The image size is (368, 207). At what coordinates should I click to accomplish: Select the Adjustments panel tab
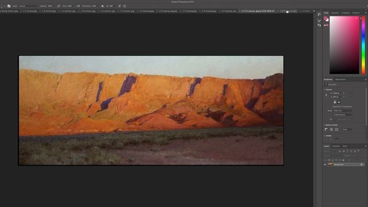[x=340, y=79]
